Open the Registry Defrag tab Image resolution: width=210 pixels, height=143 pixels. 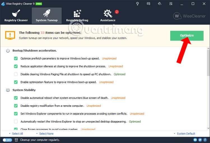coord(77,16)
